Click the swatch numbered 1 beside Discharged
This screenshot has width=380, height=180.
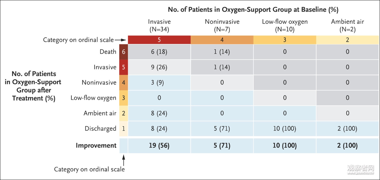pyautogui.click(x=123, y=129)
